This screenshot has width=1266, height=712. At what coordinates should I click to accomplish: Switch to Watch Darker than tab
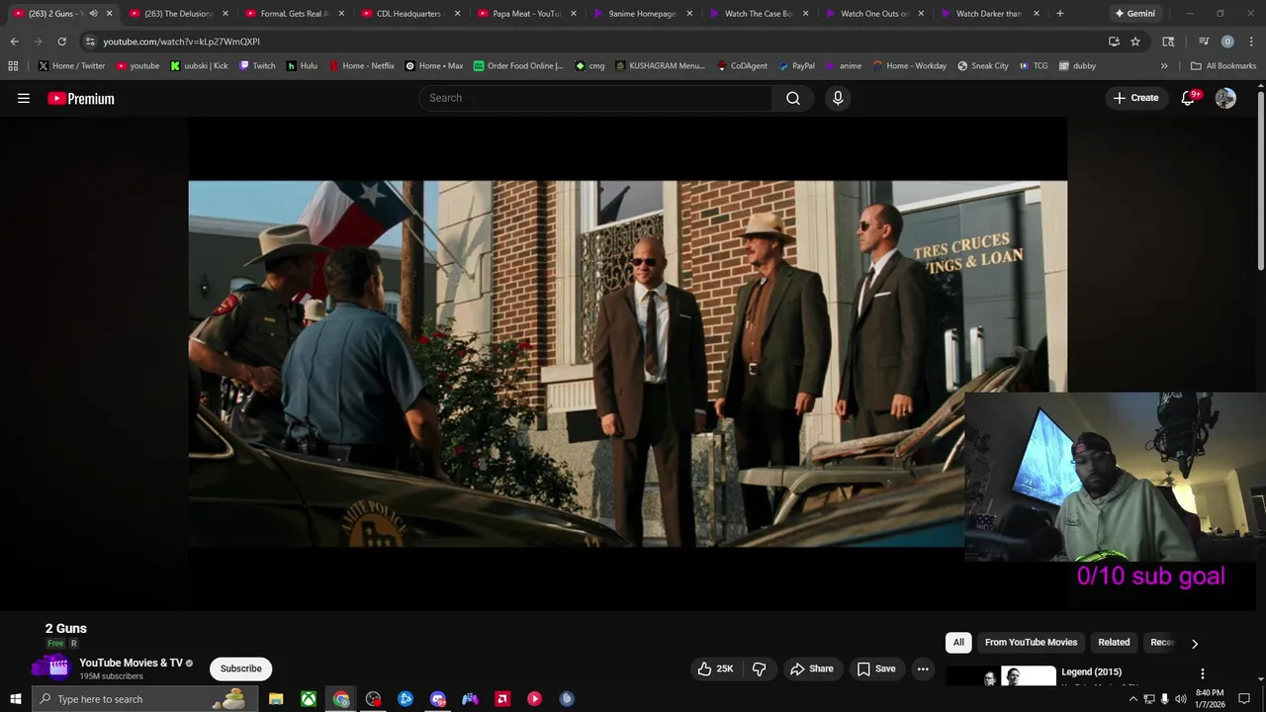[x=989, y=14]
